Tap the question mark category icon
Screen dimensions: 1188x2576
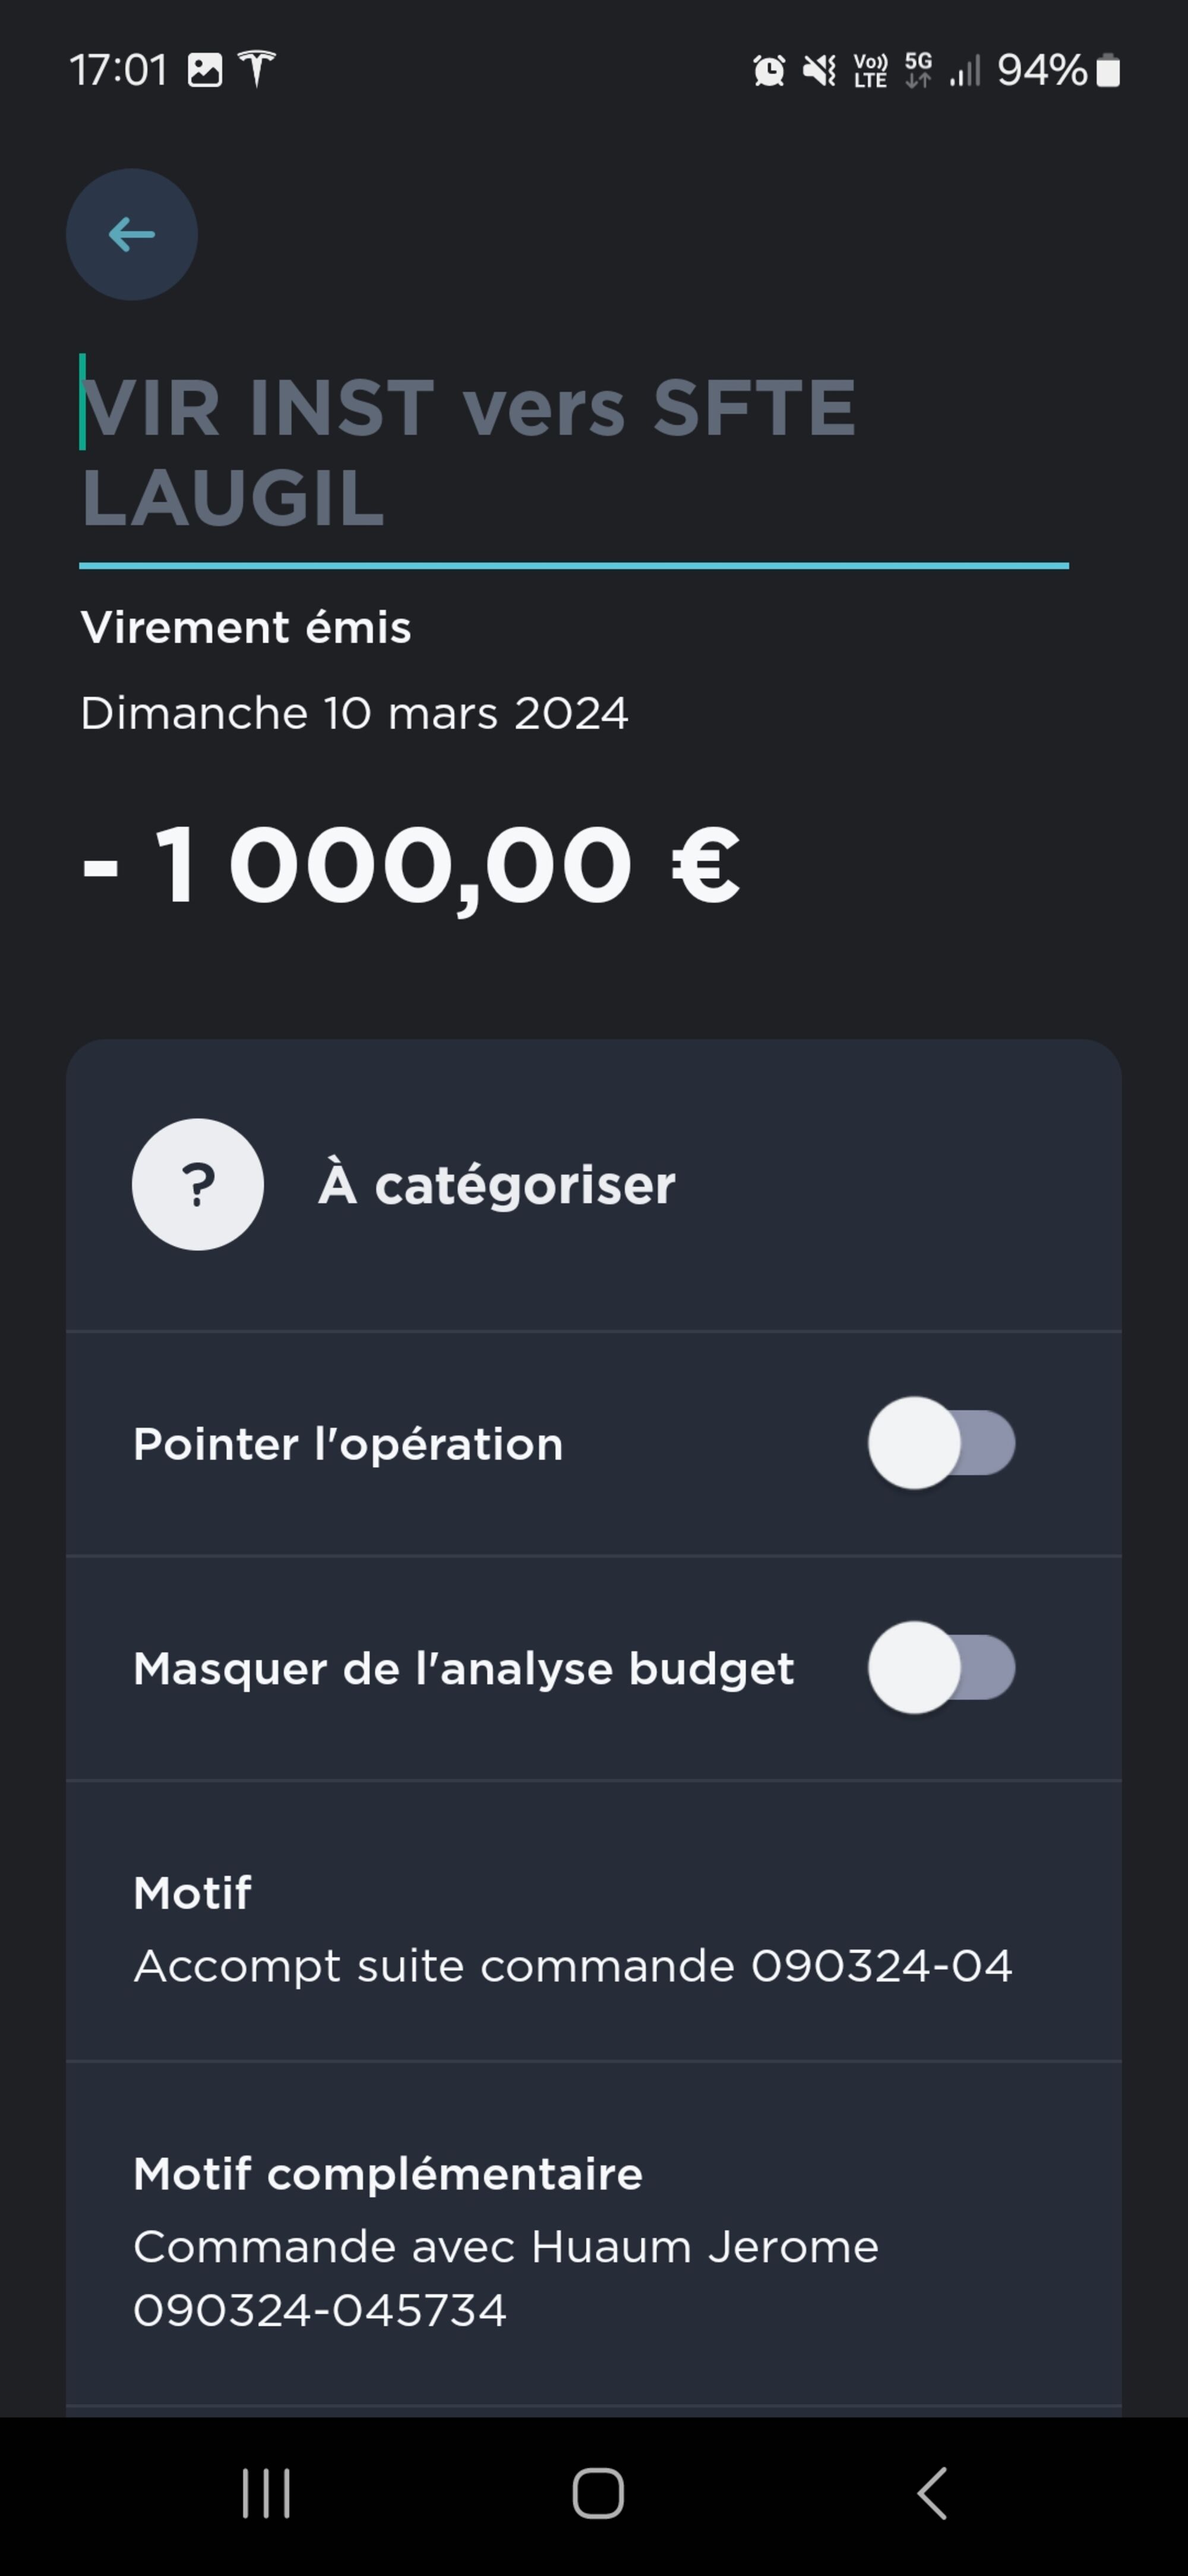point(198,1185)
